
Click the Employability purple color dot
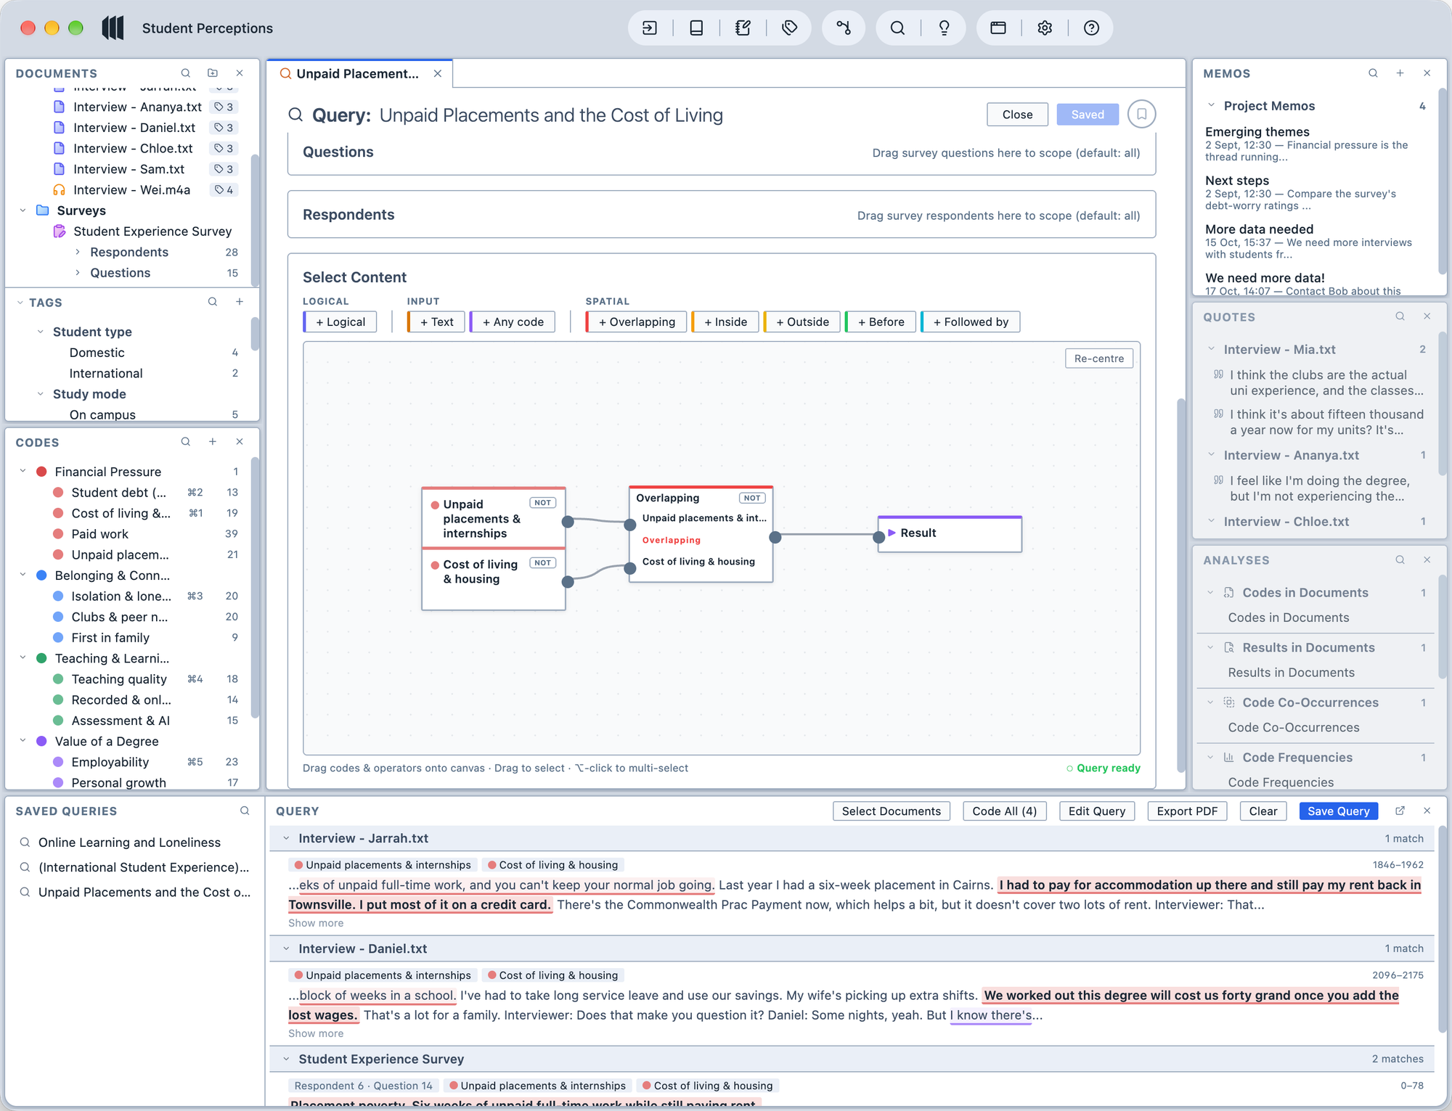coord(58,762)
